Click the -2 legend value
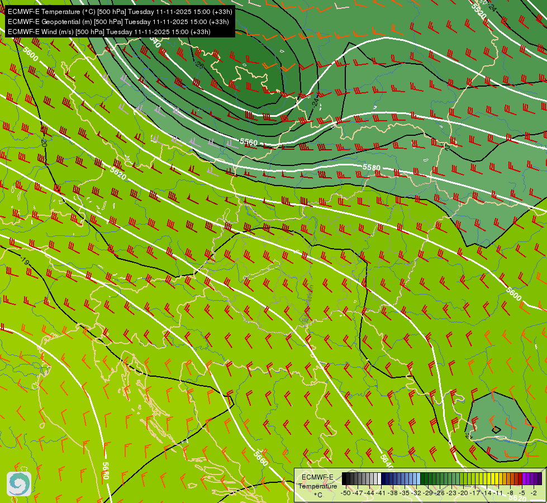The height and width of the screenshot is (503, 547). pos(534,493)
